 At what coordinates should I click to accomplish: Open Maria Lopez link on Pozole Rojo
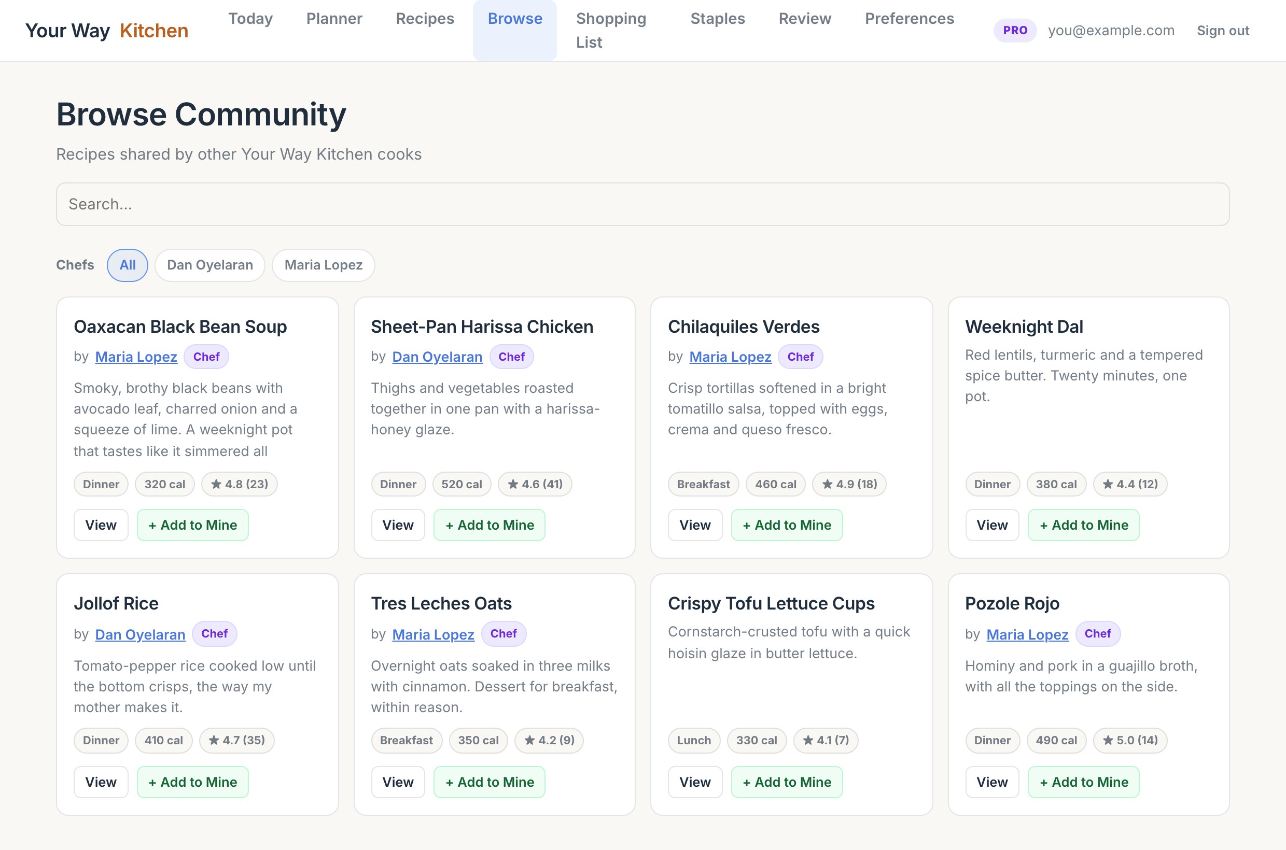(1027, 634)
